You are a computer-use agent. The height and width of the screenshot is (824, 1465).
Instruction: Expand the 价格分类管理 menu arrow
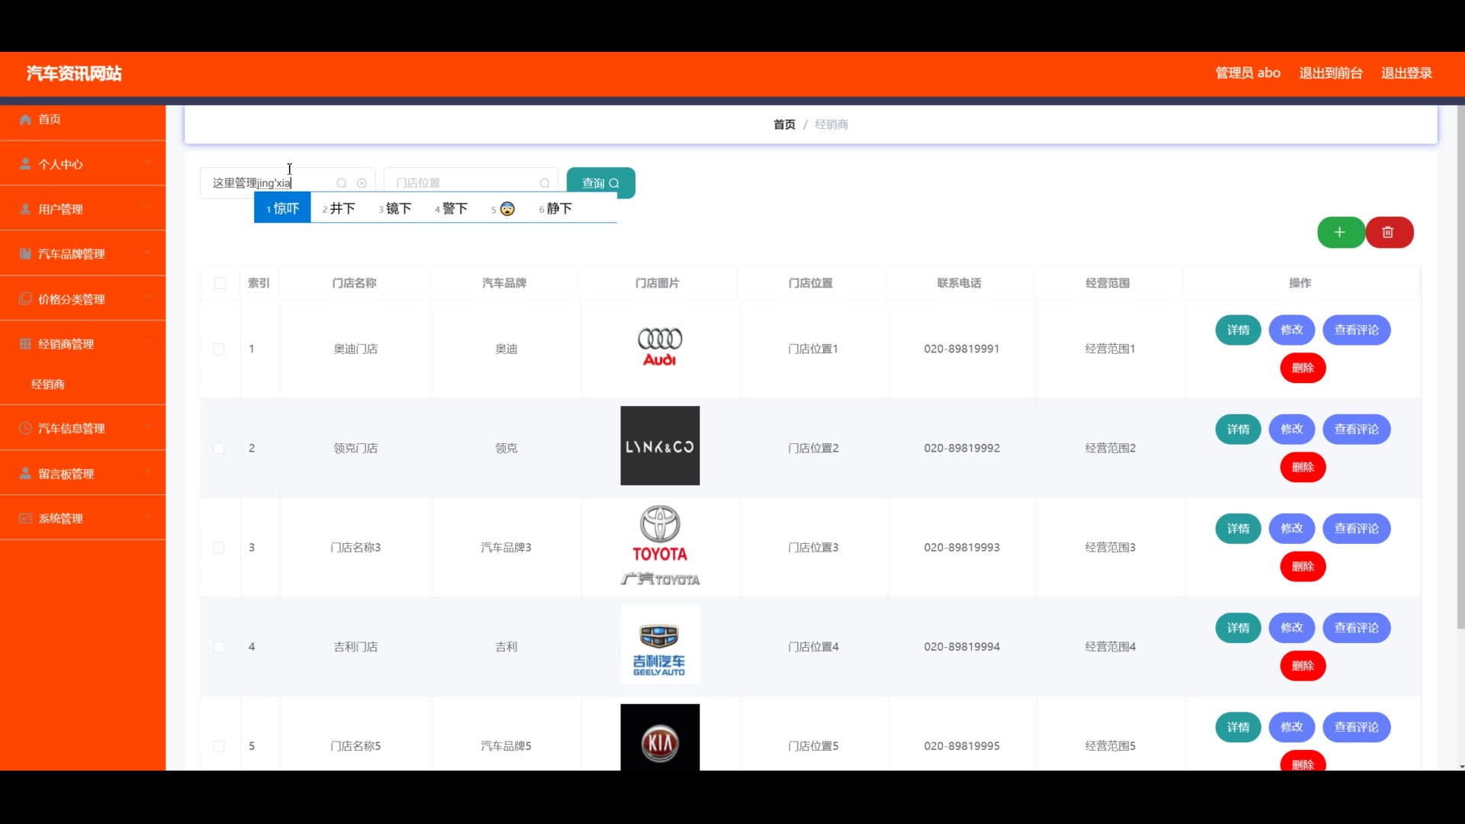(147, 298)
